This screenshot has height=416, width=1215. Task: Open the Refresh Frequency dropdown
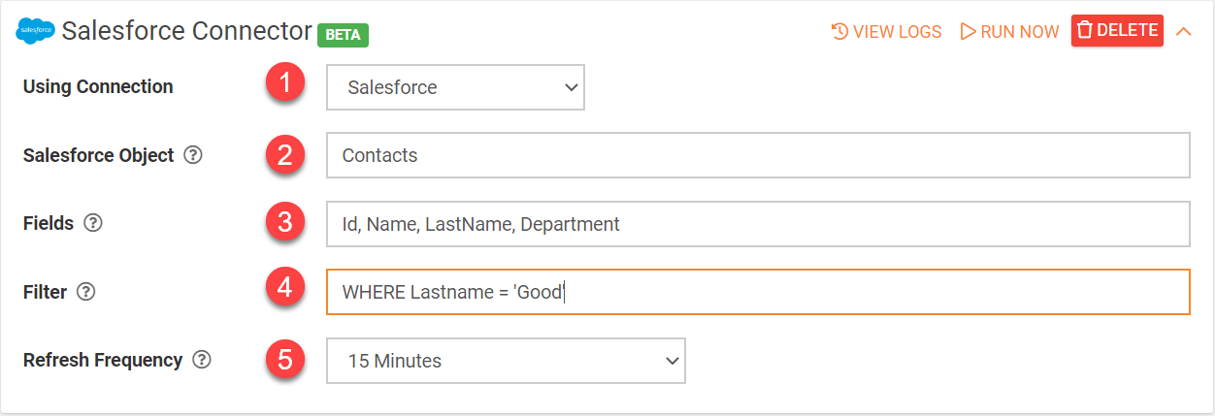point(506,361)
